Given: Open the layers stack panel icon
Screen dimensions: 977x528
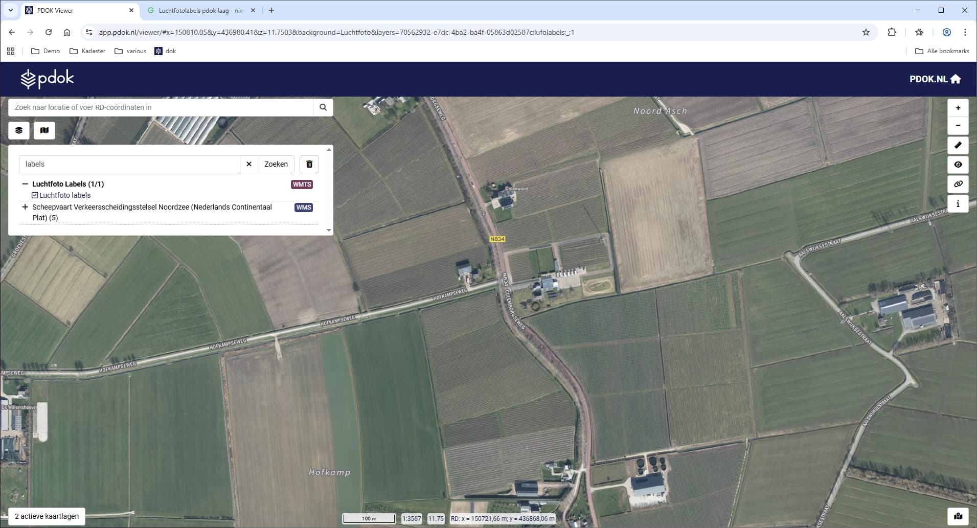Looking at the screenshot, I should click(x=19, y=130).
